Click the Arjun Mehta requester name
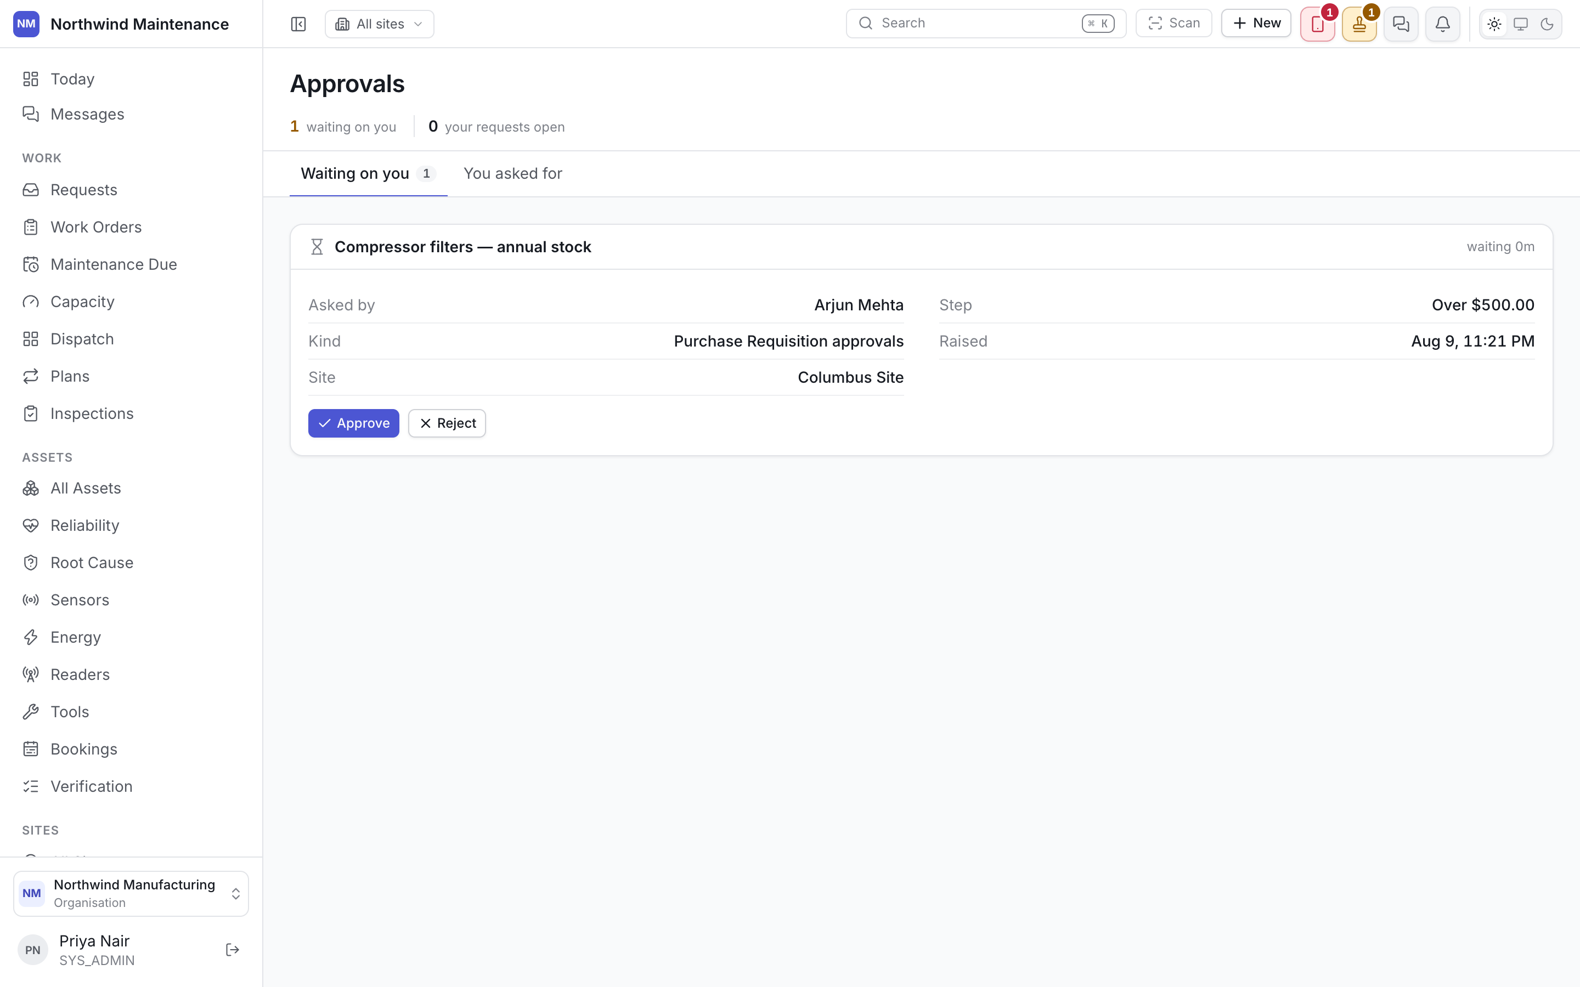This screenshot has height=987, width=1580. tap(859, 305)
